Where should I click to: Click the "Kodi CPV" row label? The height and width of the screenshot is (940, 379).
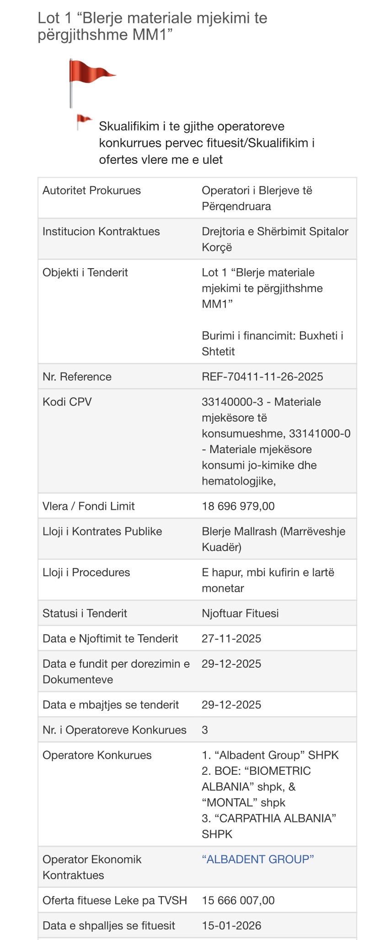(67, 402)
